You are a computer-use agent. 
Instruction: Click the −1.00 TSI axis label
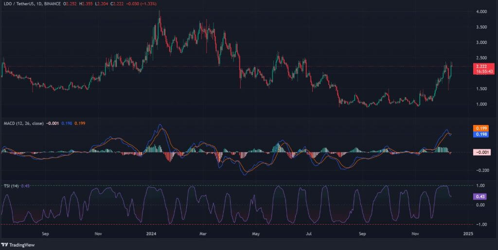(x=481, y=224)
